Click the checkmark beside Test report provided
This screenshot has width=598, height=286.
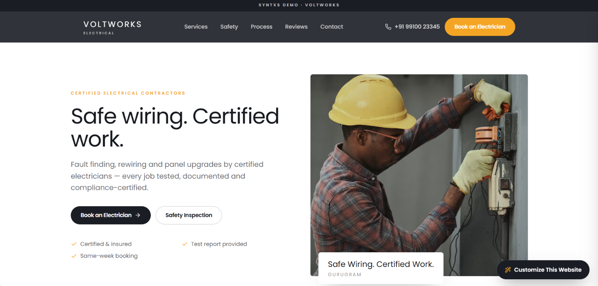tap(185, 244)
